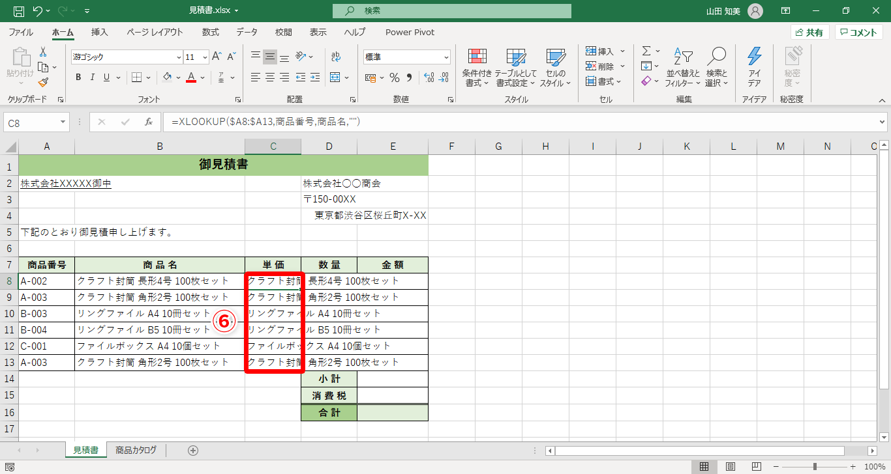Image resolution: width=891 pixels, height=474 pixels.
Task: Click the accounting number format icon
Action: click(370, 77)
